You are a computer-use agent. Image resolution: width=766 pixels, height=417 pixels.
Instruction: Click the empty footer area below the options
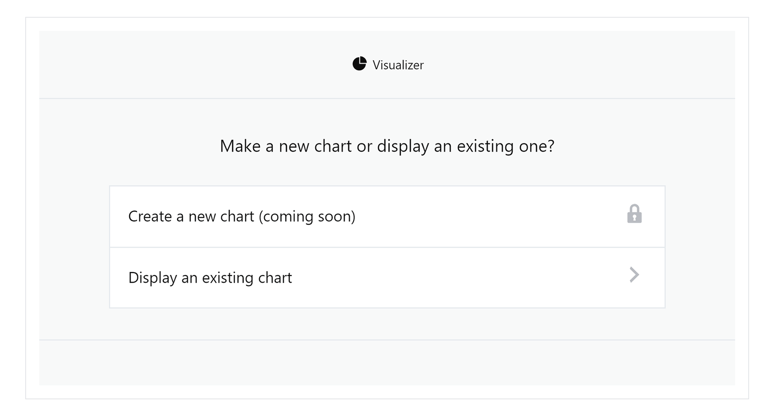[387, 362]
